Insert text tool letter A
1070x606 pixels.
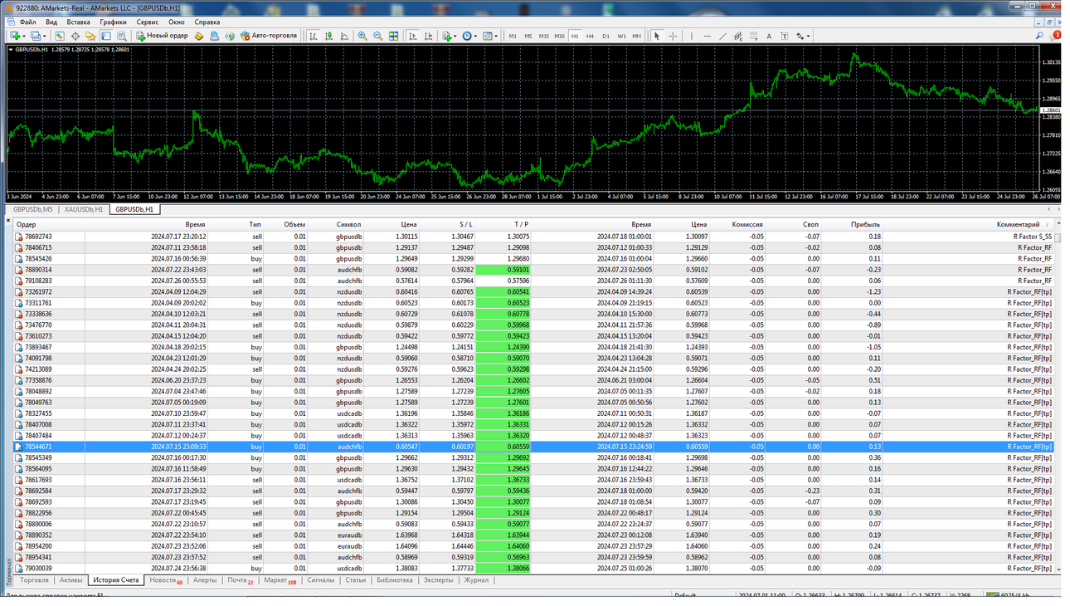tap(769, 36)
